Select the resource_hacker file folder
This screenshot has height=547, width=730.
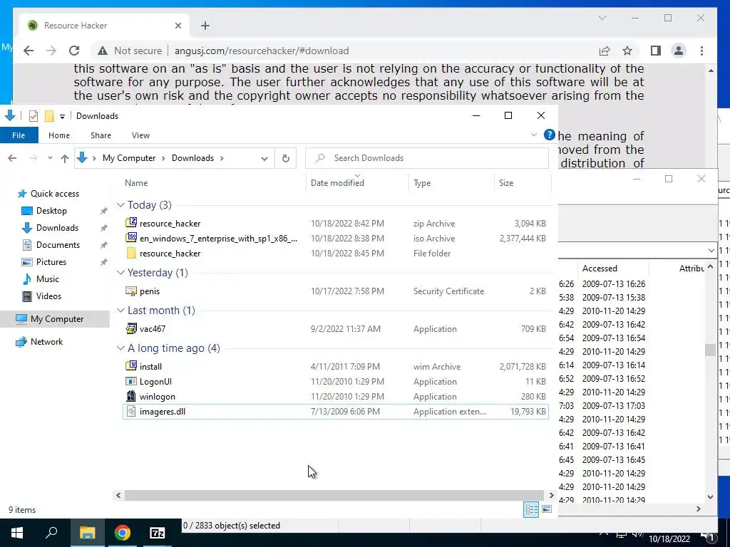pos(335,254)
